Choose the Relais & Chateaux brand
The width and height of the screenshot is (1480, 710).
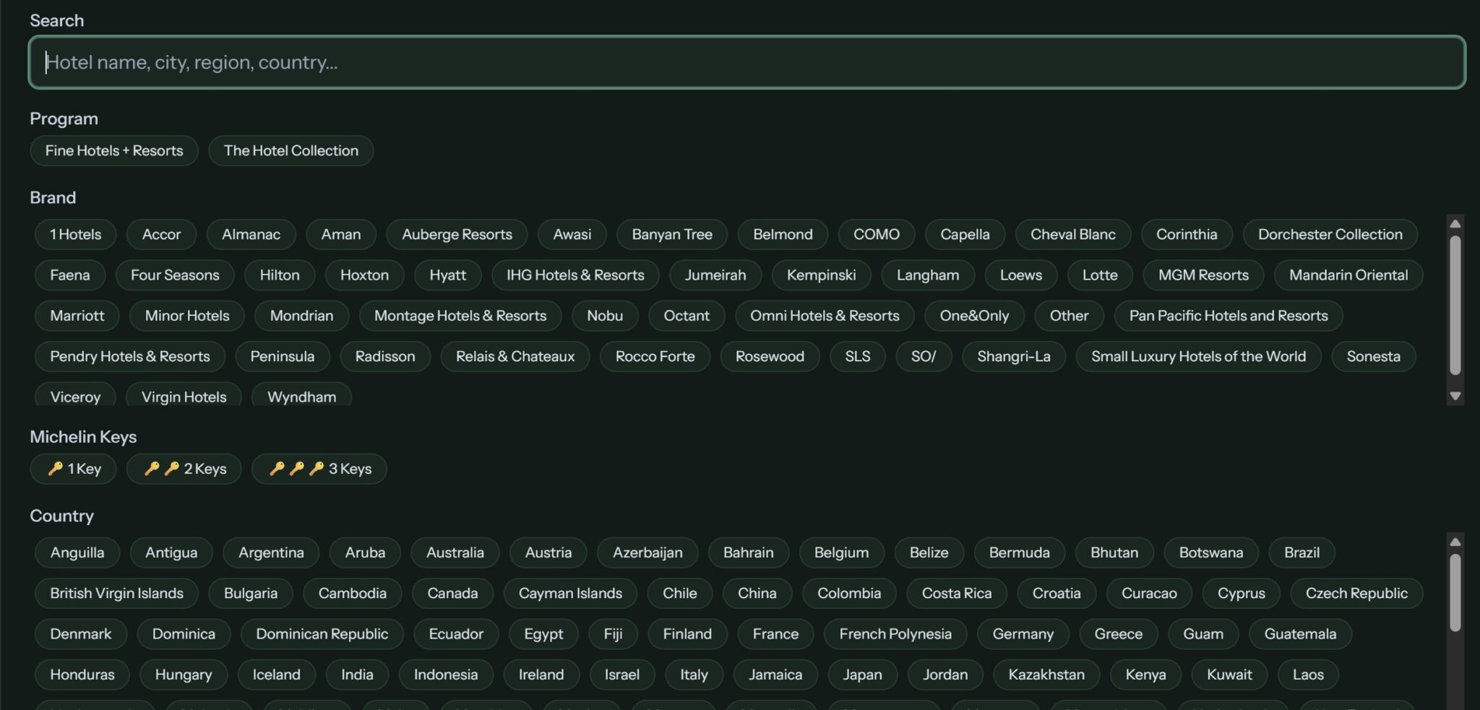515,356
